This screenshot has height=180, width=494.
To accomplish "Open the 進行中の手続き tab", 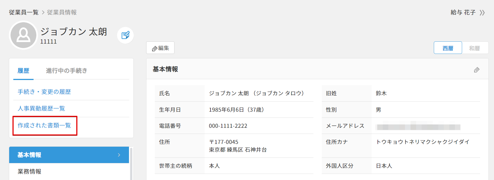I will click(x=67, y=71).
